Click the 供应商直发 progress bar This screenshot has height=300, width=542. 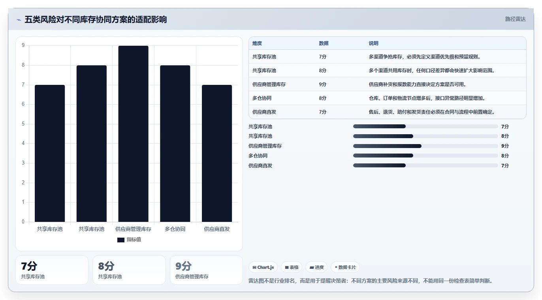[425, 166]
